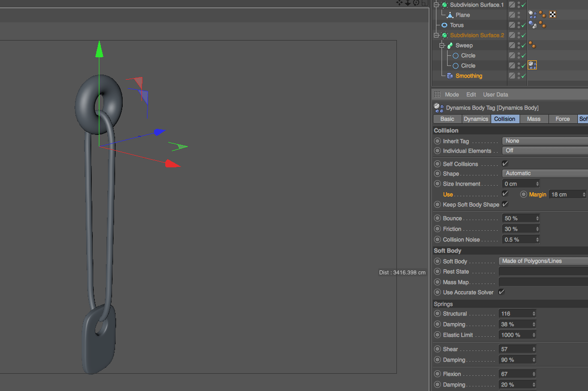The image size is (588, 391).
Task: Click the Plane object icon
Action: point(450,15)
